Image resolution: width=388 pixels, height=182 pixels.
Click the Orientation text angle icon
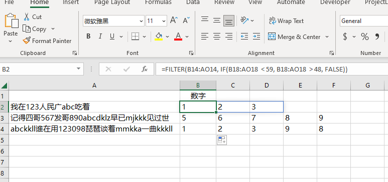pyautogui.click(x=244, y=20)
